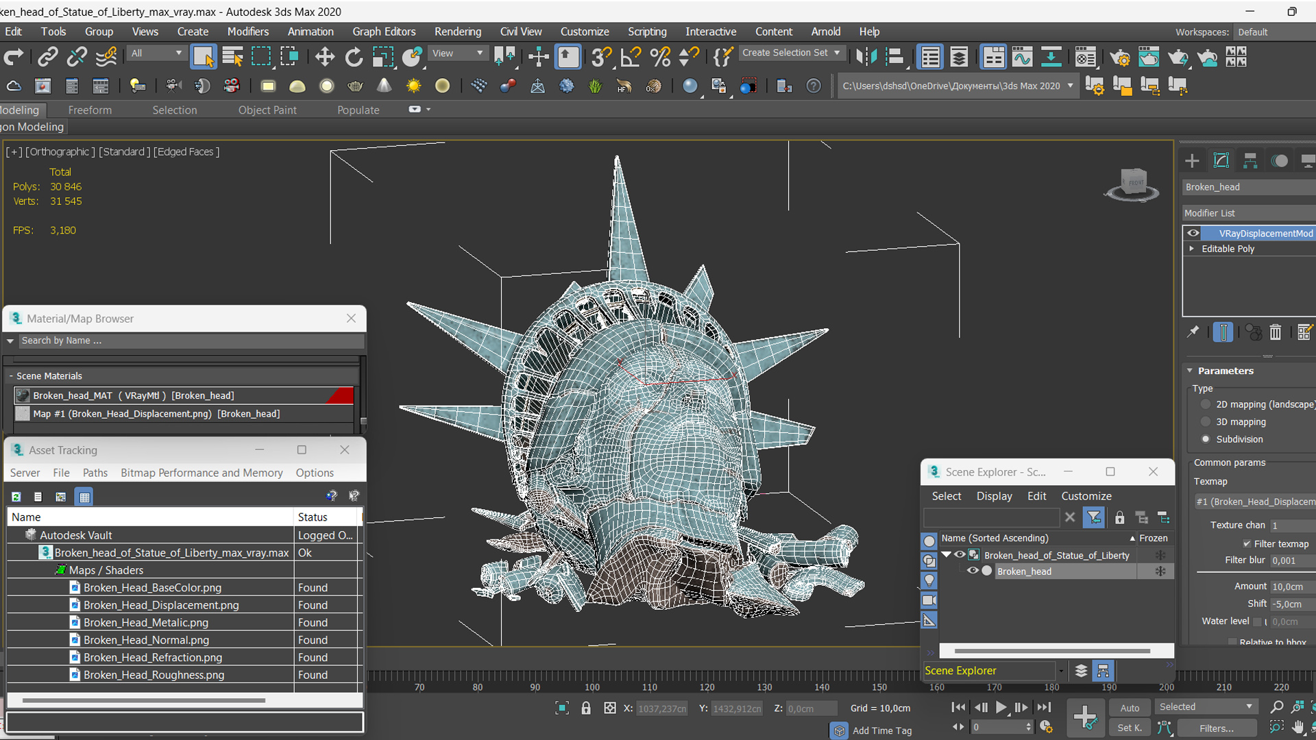Click Texmap Broken_Head_Displacement button
The image size is (1316, 740).
tap(1255, 502)
